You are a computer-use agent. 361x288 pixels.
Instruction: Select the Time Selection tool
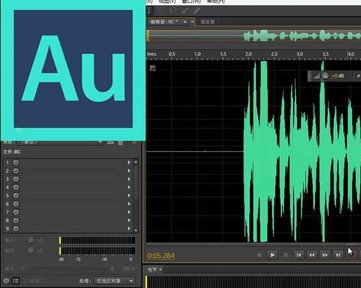point(150,11)
